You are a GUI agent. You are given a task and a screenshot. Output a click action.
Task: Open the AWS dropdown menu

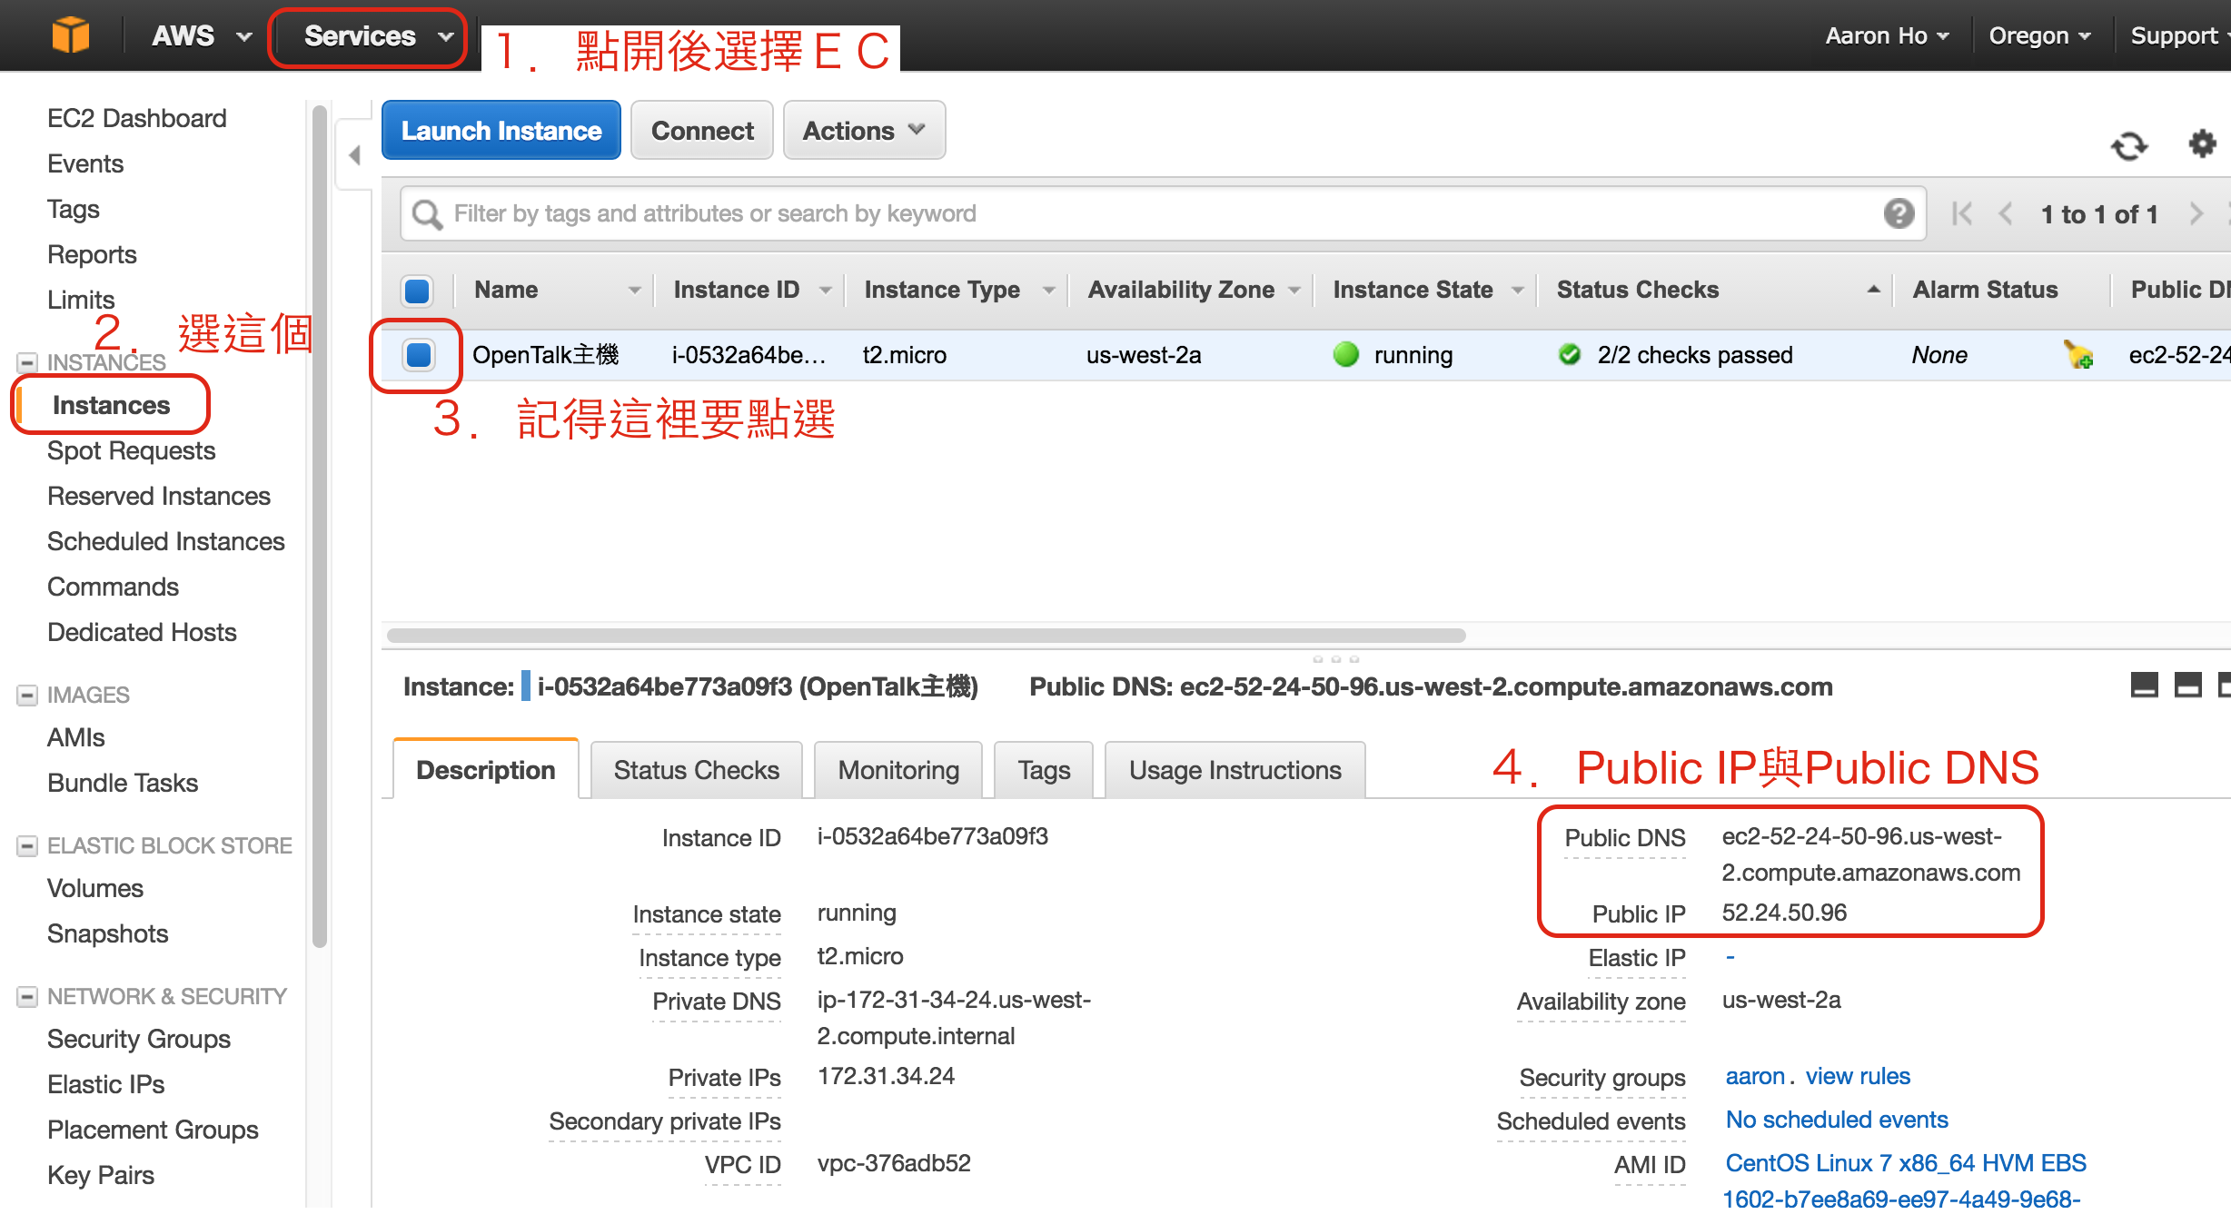(202, 35)
